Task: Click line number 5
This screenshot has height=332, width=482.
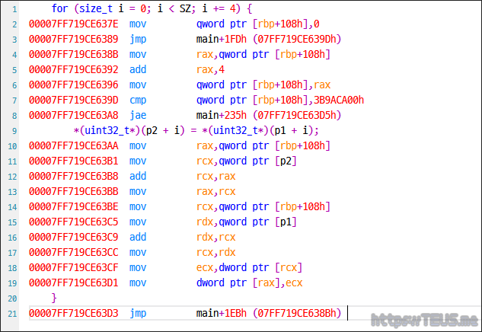Action: pyautogui.click(x=14, y=70)
